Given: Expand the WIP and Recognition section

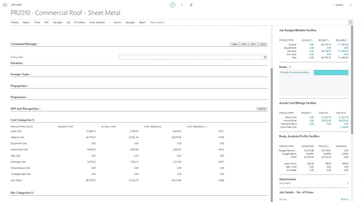Looking at the screenshot, I should click(x=25, y=109).
